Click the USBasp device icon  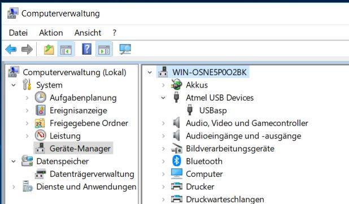tap(190, 110)
